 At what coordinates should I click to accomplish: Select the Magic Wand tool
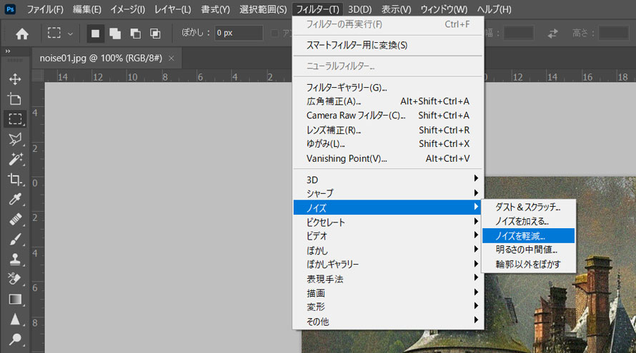[x=15, y=159]
